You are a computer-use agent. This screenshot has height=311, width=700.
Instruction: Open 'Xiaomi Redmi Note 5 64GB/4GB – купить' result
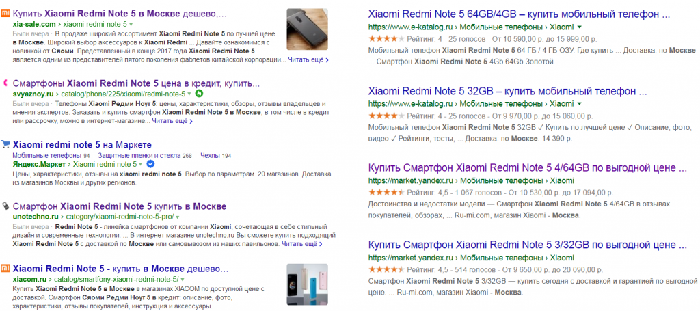pyautogui.click(x=520, y=14)
